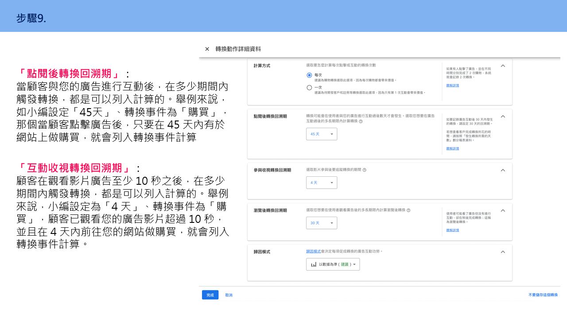Screen dimensions: 567x319
Task: Close the 轉換動作詳細資料 panel with the X
Action: (207, 49)
